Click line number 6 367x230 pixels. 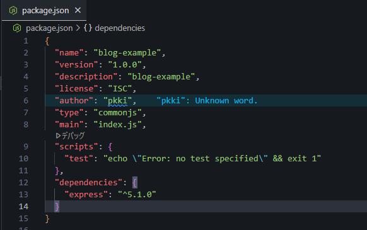(x=26, y=101)
